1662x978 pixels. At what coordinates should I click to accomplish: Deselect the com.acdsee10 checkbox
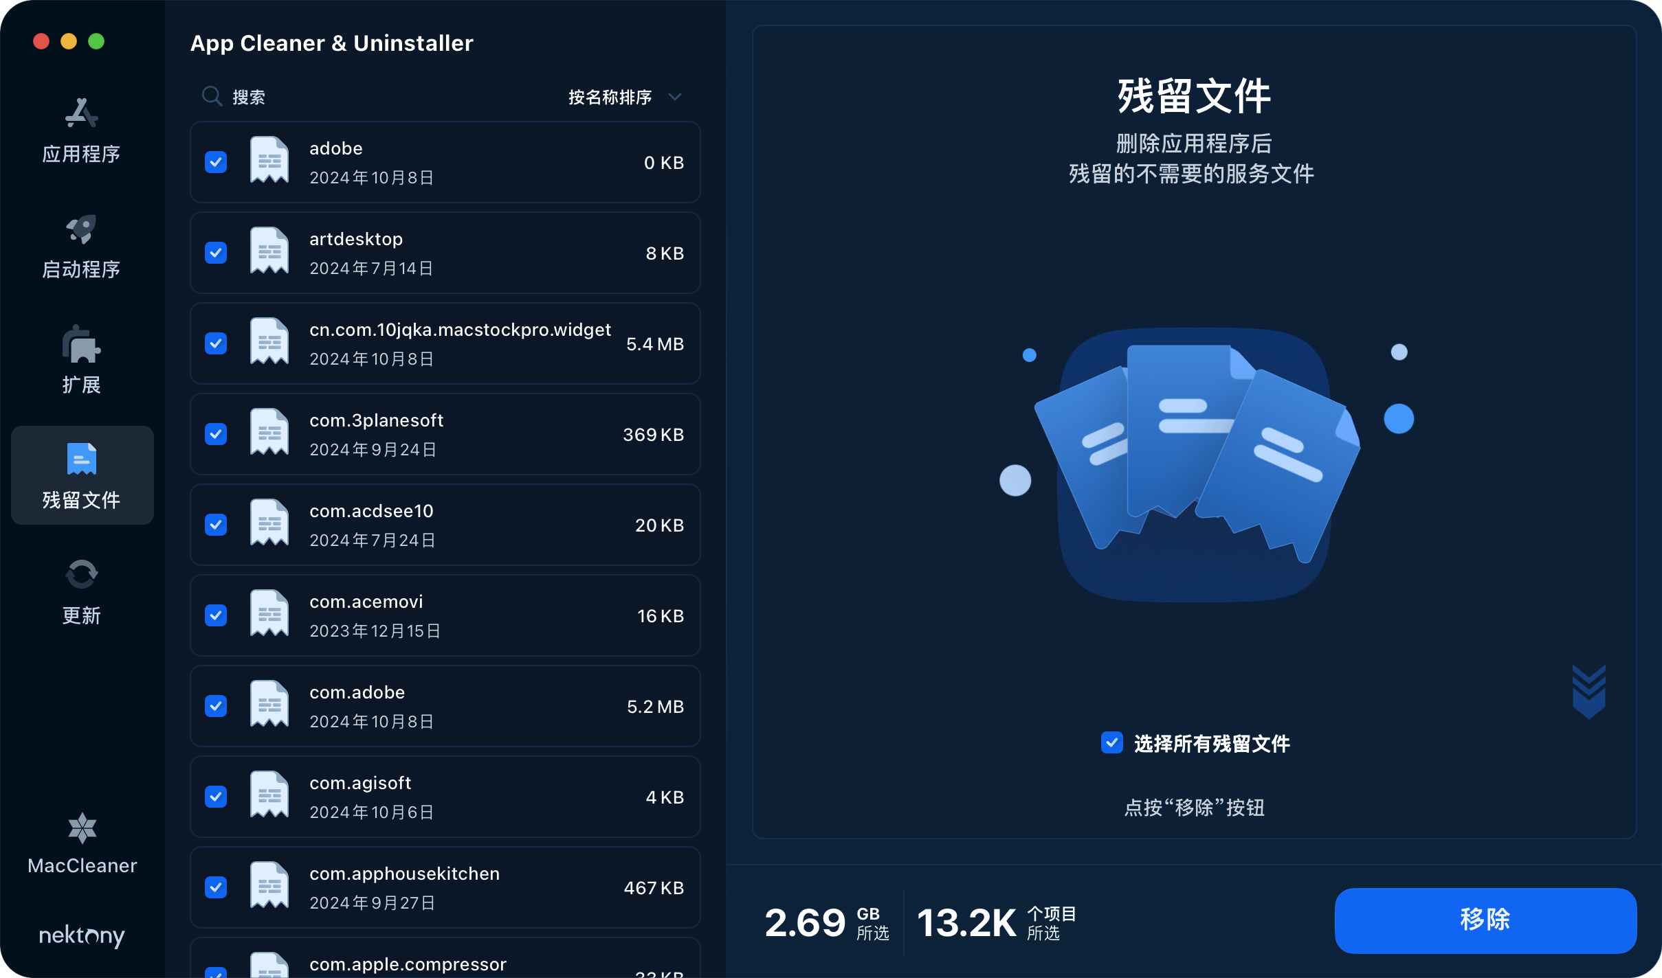tap(216, 525)
